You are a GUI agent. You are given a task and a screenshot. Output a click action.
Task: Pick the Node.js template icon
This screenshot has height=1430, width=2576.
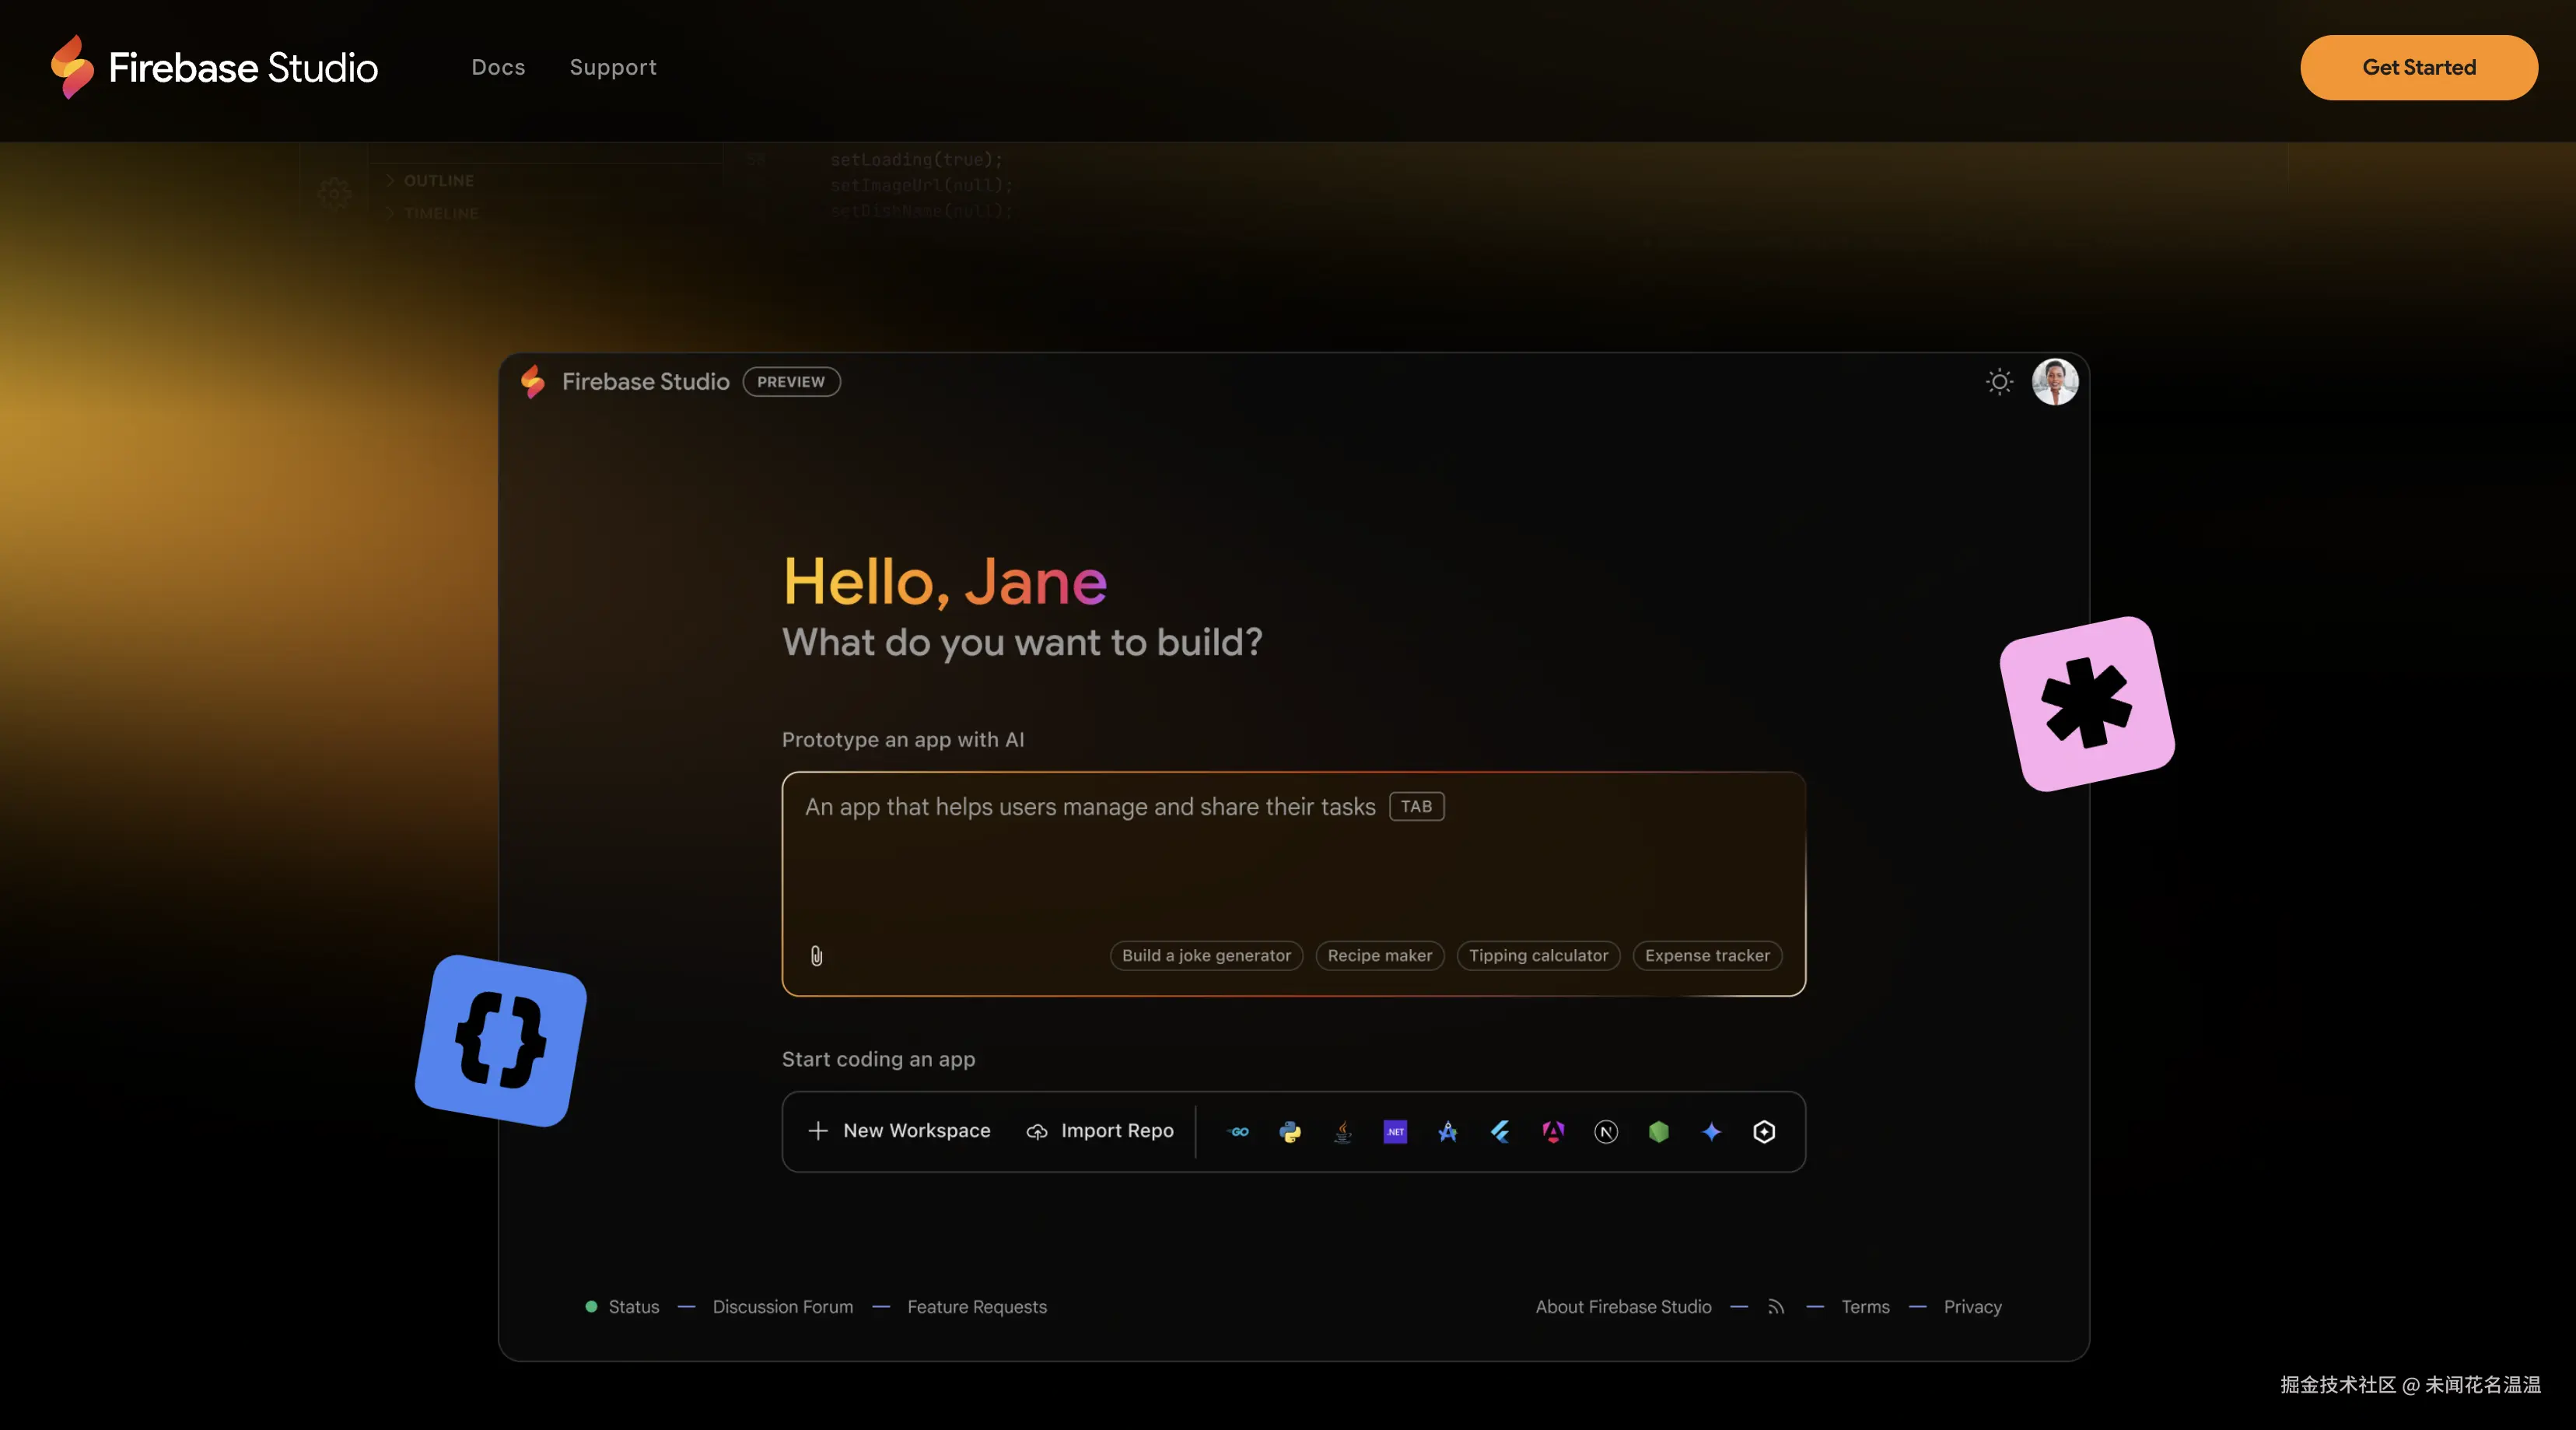[x=1659, y=1131]
